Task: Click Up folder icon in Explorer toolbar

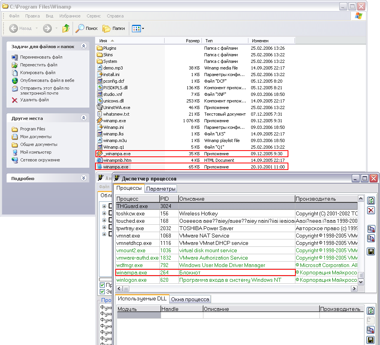Action: click(66, 28)
